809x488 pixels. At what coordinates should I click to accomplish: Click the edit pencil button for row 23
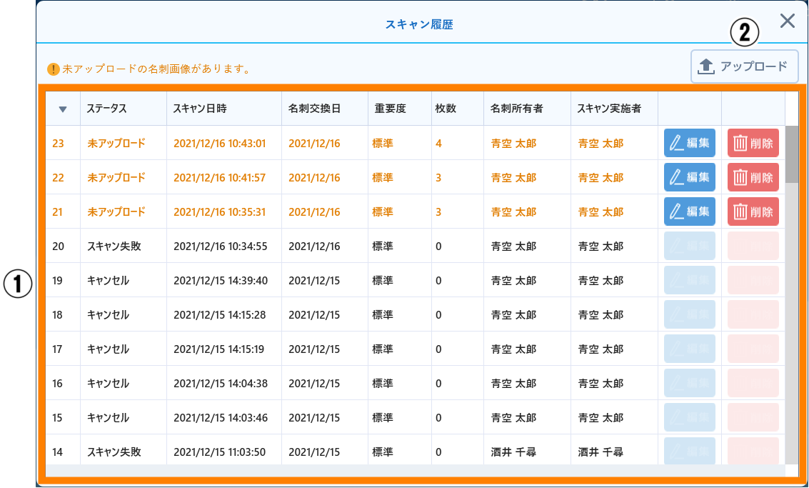(689, 143)
